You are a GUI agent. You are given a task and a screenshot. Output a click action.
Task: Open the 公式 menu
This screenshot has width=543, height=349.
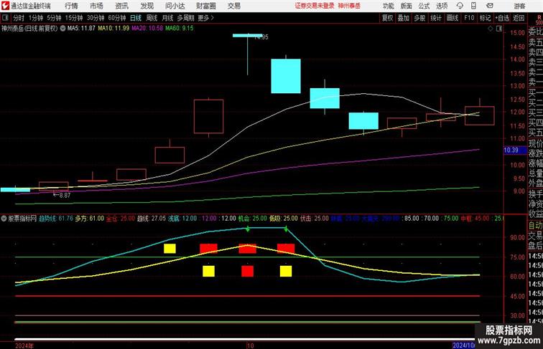(424, 6)
